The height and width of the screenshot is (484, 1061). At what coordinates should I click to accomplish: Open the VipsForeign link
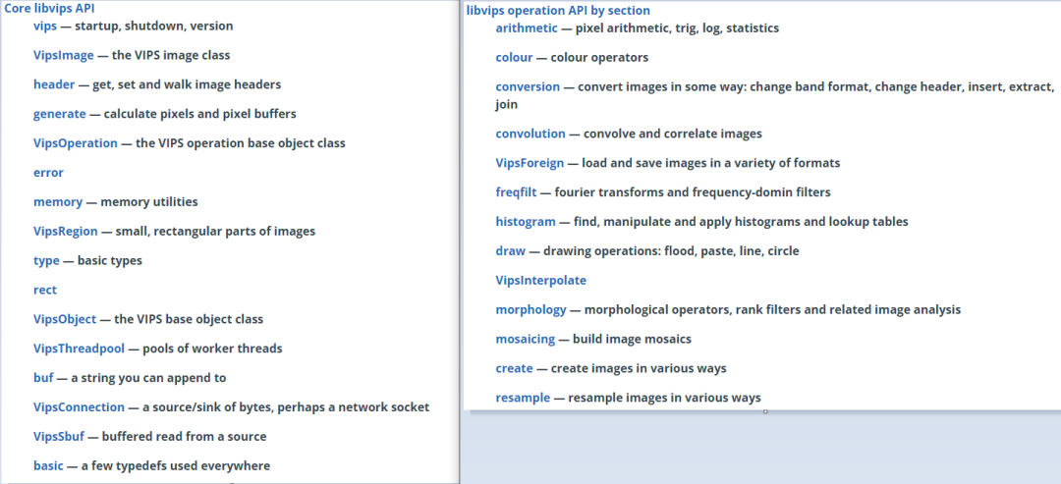pyautogui.click(x=530, y=163)
